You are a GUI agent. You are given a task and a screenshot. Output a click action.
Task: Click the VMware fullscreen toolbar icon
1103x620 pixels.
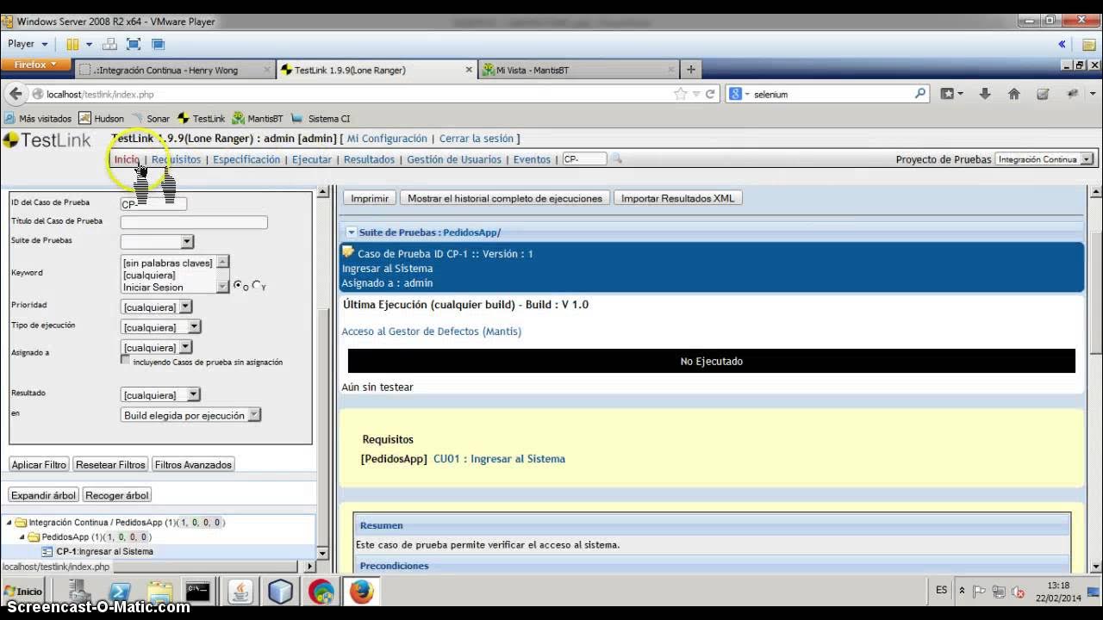coord(134,44)
